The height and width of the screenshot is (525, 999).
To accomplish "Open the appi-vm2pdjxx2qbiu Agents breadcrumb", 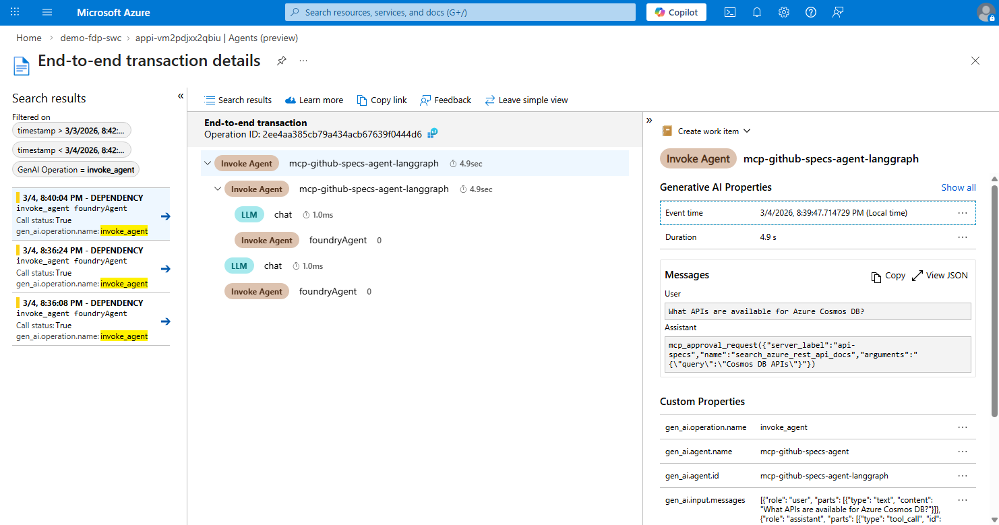I will pos(216,38).
